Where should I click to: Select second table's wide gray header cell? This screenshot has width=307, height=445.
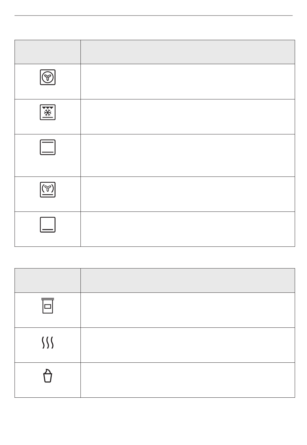pyautogui.click(x=188, y=280)
